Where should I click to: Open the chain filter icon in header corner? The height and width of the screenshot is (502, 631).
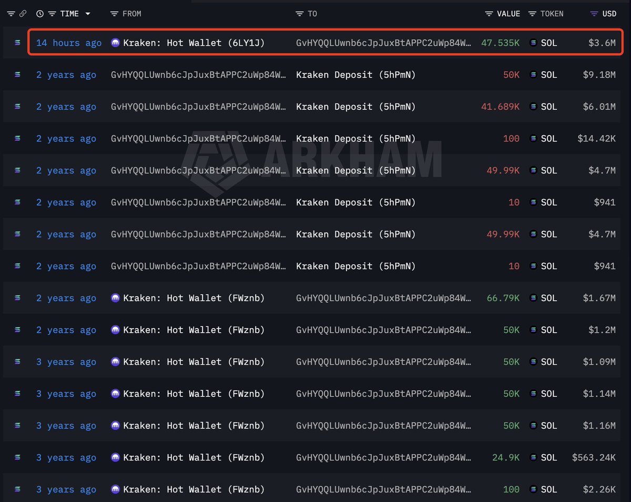tap(12, 14)
